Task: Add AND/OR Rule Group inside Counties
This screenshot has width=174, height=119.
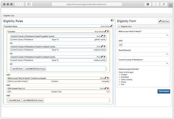Action: point(35,69)
